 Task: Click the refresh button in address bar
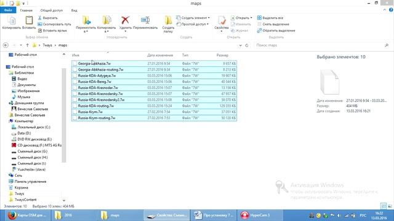click(247, 45)
